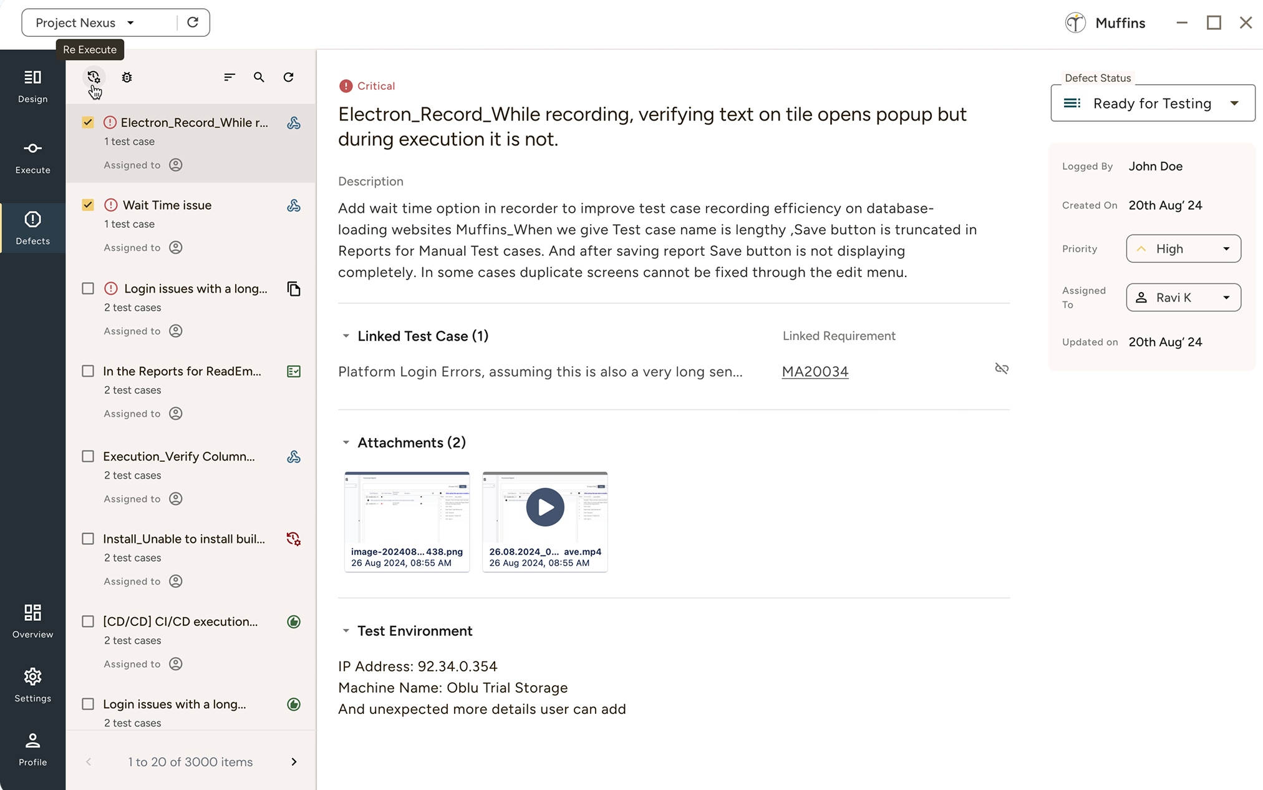This screenshot has width=1263, height=790.
Task: Select the Execution_Verify Column defect checkbox
Action: pos(88,456)
